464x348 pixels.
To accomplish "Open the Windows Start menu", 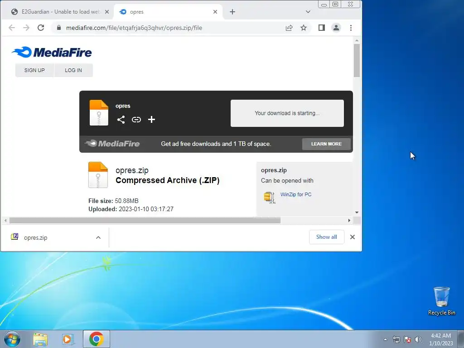I will click(x=12, y=339).
